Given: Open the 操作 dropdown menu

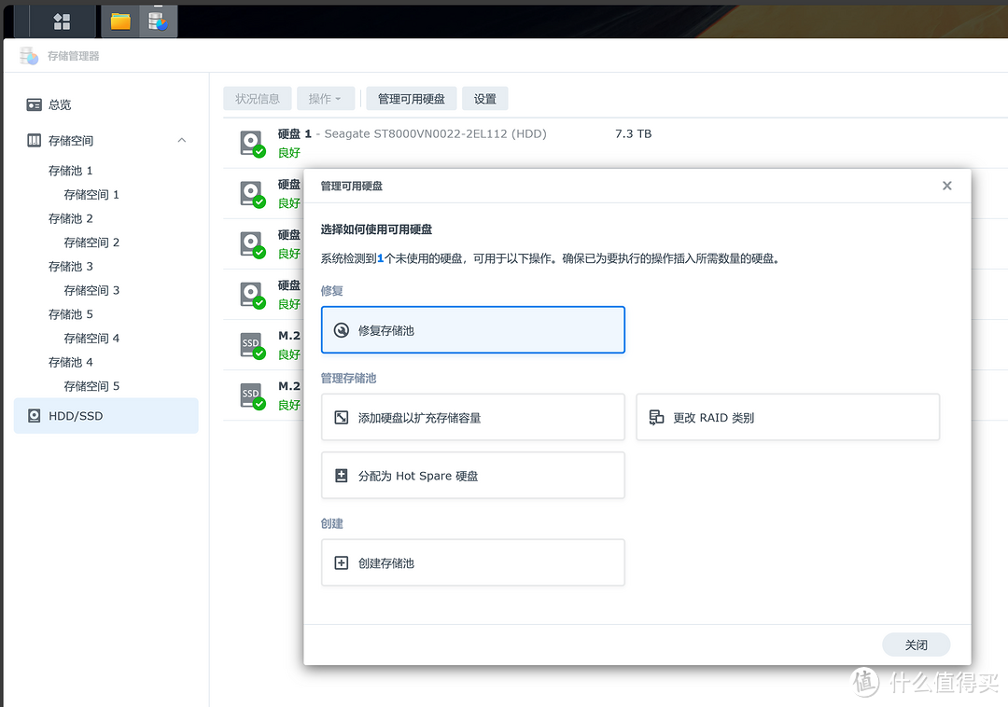Looking at the screenshot, I should [x=326, y=99].
